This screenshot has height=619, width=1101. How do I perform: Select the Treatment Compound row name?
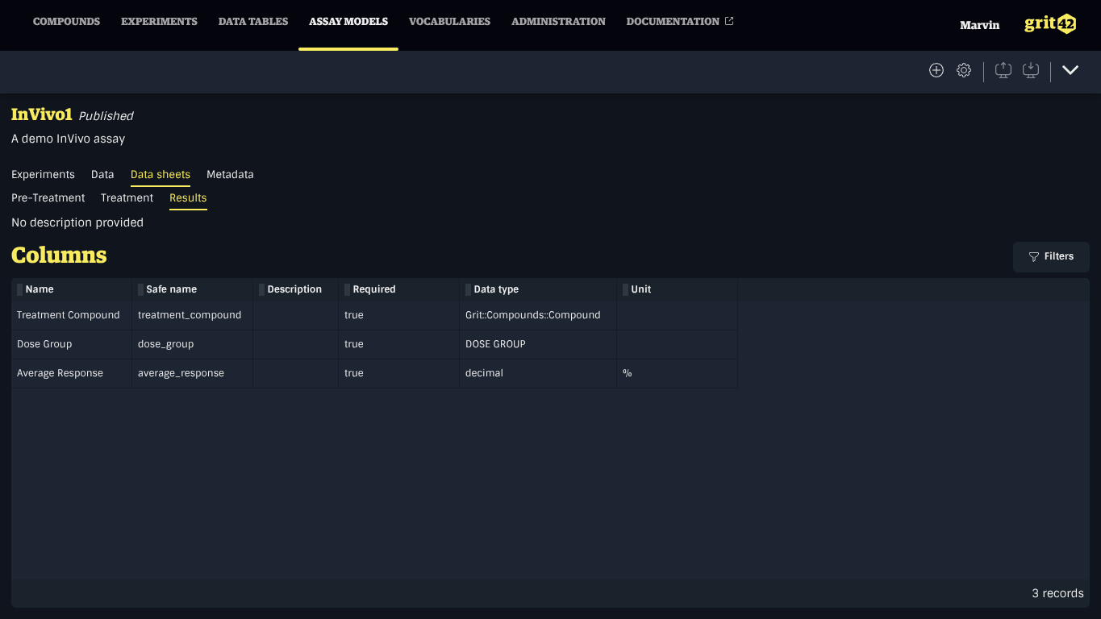coord(69,315)
